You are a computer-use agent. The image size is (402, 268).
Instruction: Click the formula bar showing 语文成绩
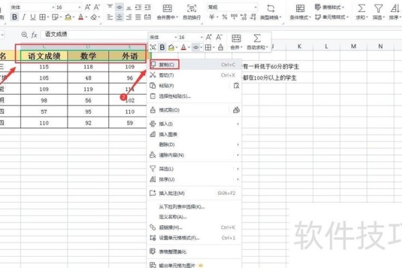(x=94, y=34)
